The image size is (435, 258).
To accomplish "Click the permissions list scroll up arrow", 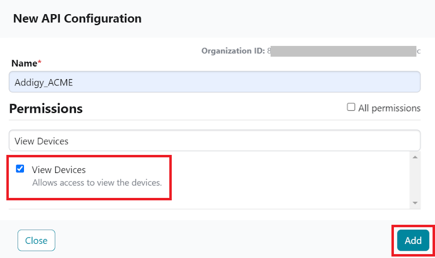I will click(415, 157).
